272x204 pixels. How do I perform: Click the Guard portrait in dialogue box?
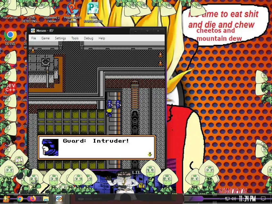pos(50,147)
